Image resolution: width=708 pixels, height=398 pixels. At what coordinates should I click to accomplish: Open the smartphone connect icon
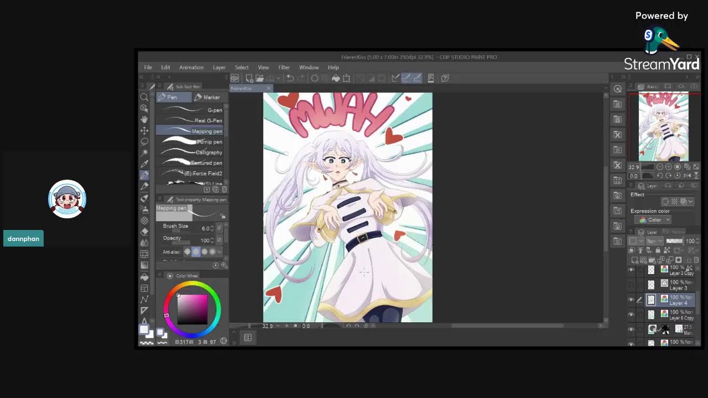click(x=431, y=78)
